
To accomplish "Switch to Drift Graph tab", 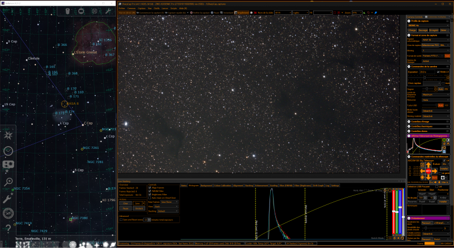I will (x=318, y=186).
